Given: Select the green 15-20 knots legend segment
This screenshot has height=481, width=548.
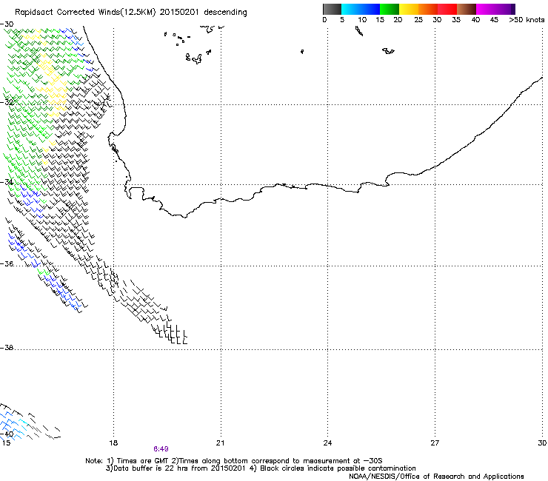Looking at the screenshot, I should (390, 9).
